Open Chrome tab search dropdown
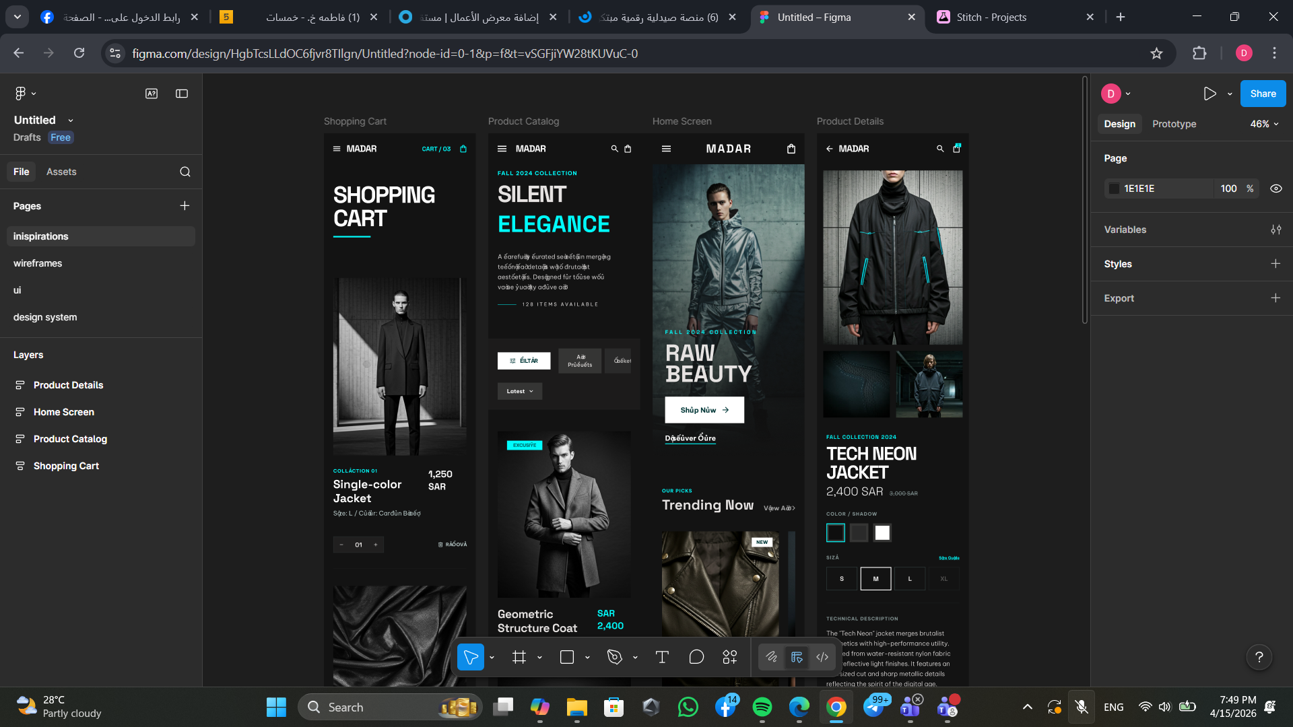1293x727 pixels. [18, 17]
